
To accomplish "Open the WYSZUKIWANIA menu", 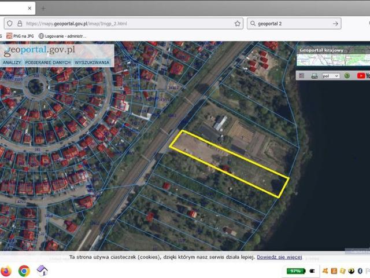I will click(92, 62).
